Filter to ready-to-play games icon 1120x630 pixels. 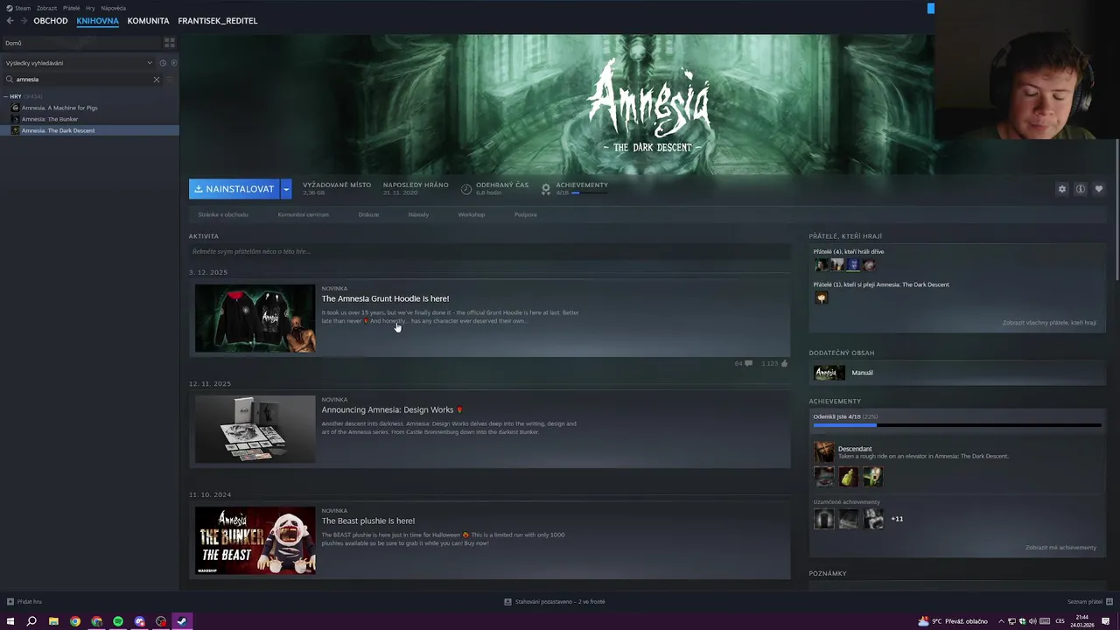[174, 63]
